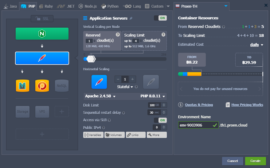Screen dimensions: 270x168
Task: Add the VPS node
Action: pos(42,112)
